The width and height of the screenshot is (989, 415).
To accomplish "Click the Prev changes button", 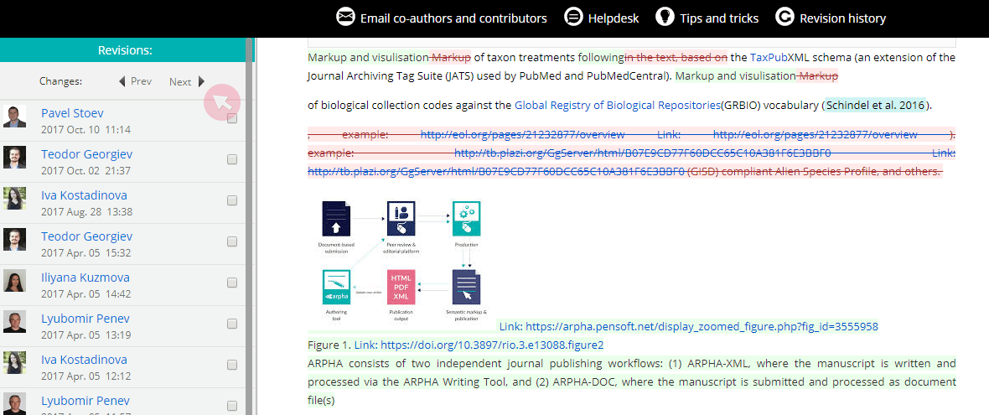I will [136, 81].
